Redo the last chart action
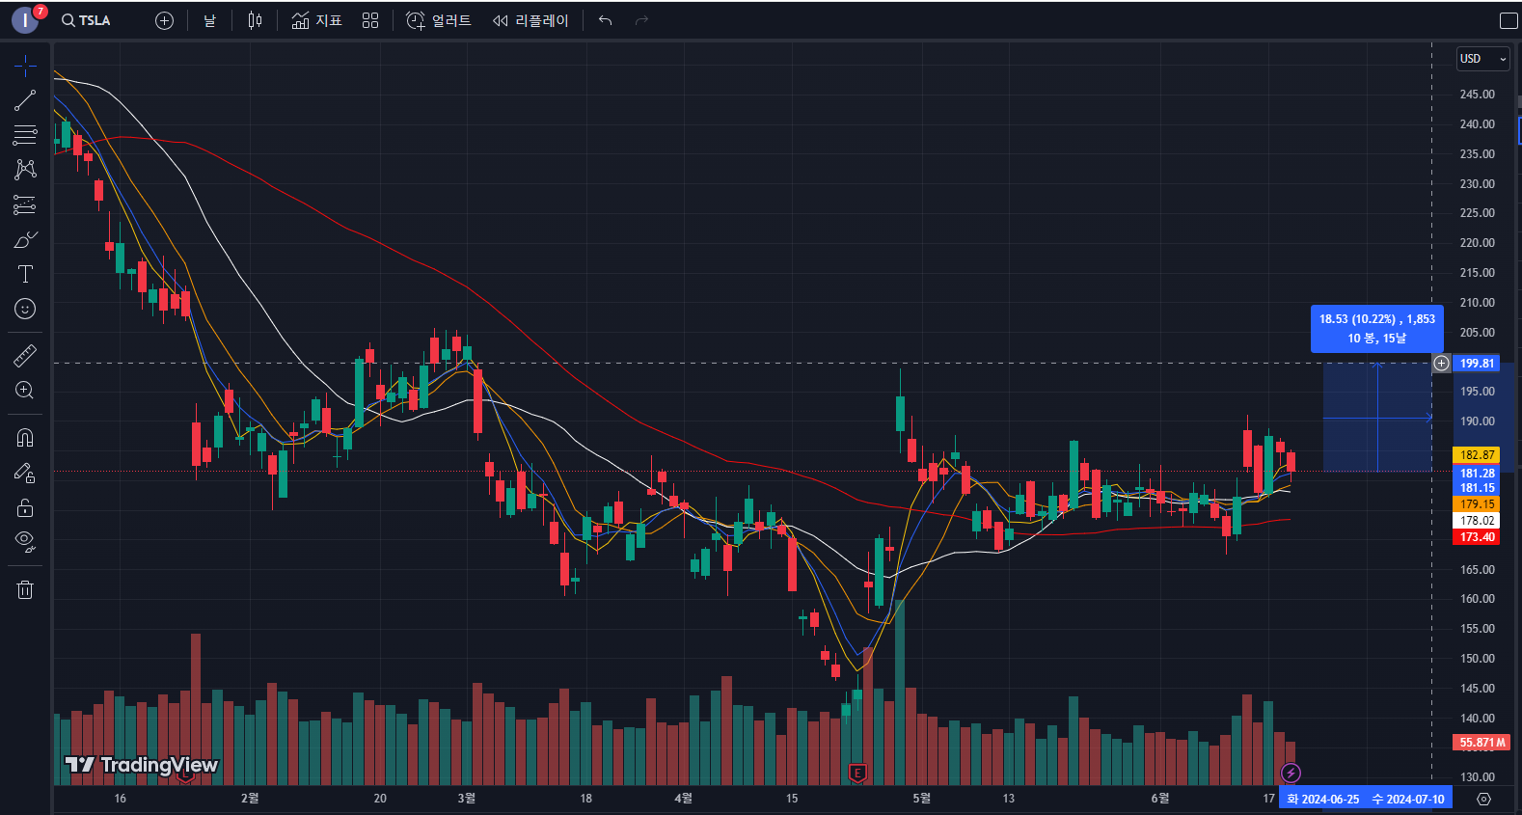1522x815 pixels. point(641,20)
